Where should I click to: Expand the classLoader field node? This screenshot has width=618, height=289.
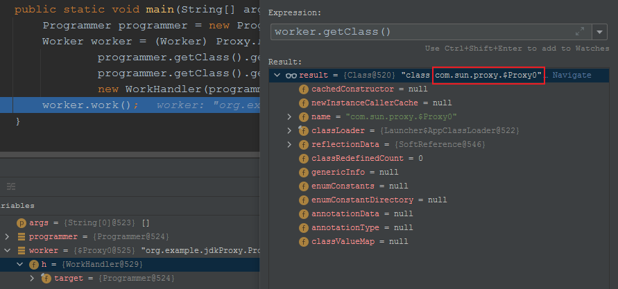click(289, 130)
